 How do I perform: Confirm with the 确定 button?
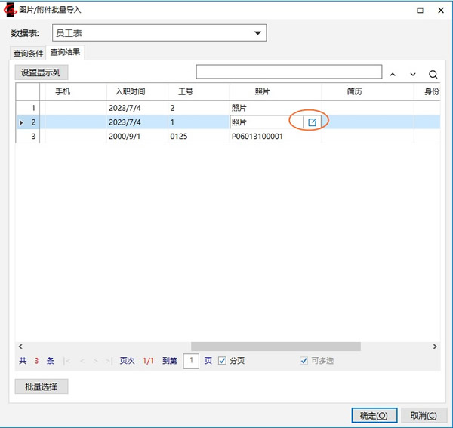(374, 415)
